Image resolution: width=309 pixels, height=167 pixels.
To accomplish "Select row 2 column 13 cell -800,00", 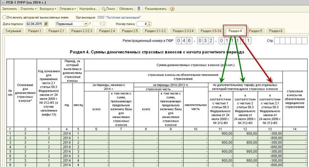I will pyautogui.click(x=270, y=138).
